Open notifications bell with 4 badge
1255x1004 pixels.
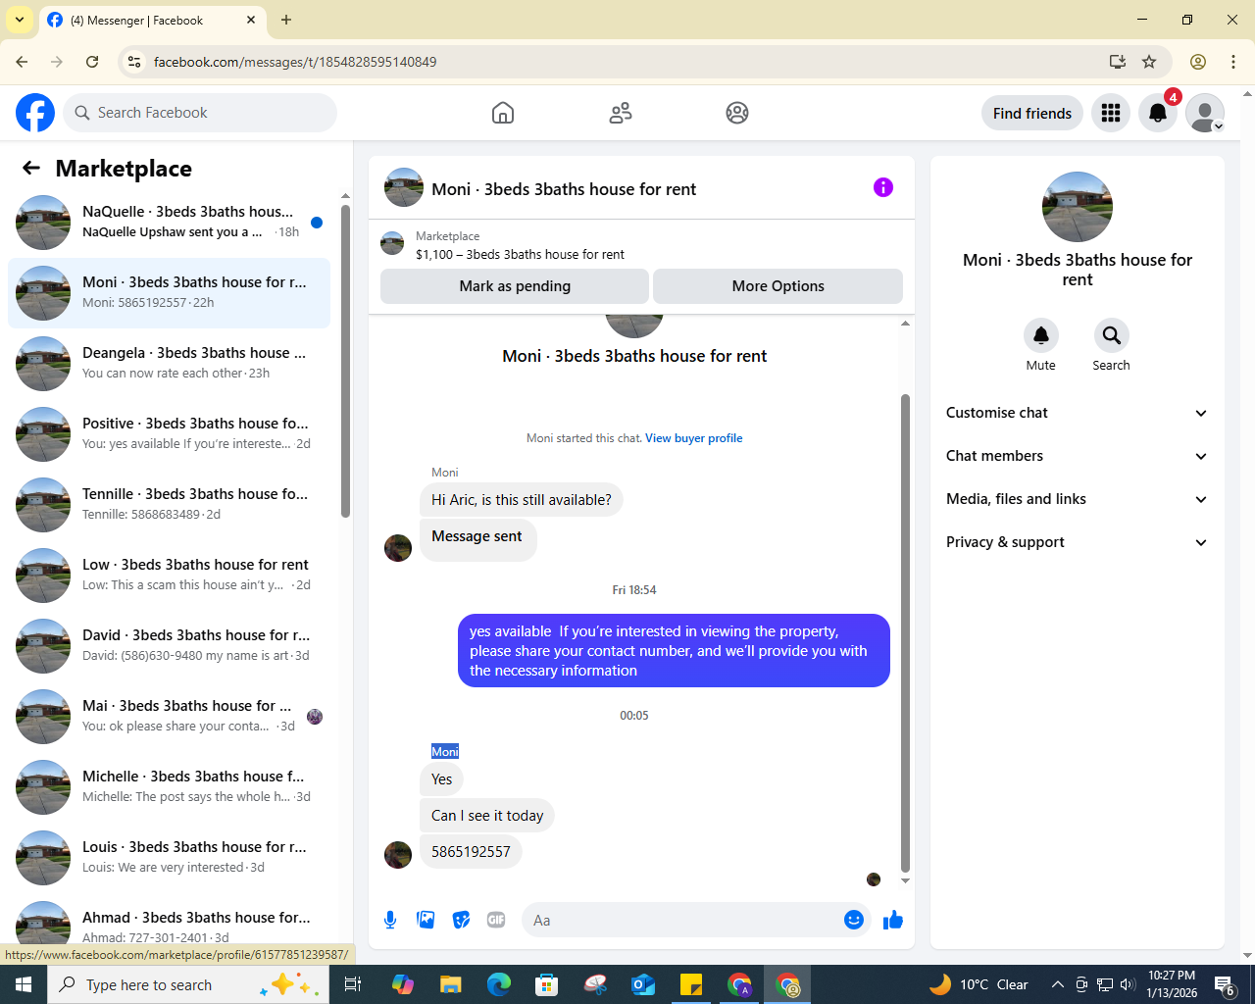1158,113
